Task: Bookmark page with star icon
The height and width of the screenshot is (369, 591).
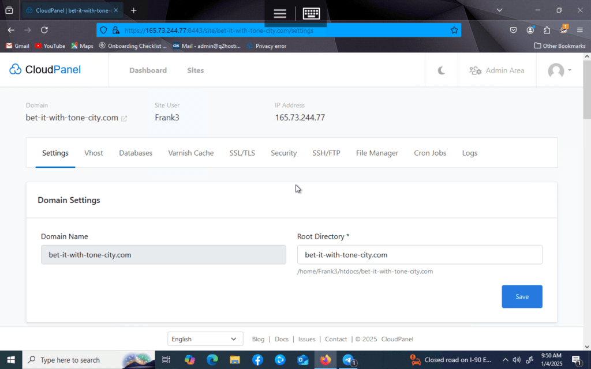Action: point(454,30)
